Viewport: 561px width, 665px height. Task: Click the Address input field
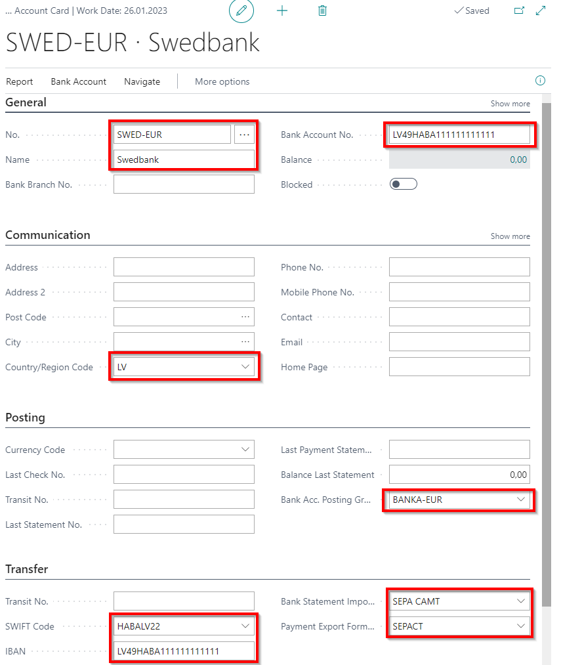pos(184,267)
